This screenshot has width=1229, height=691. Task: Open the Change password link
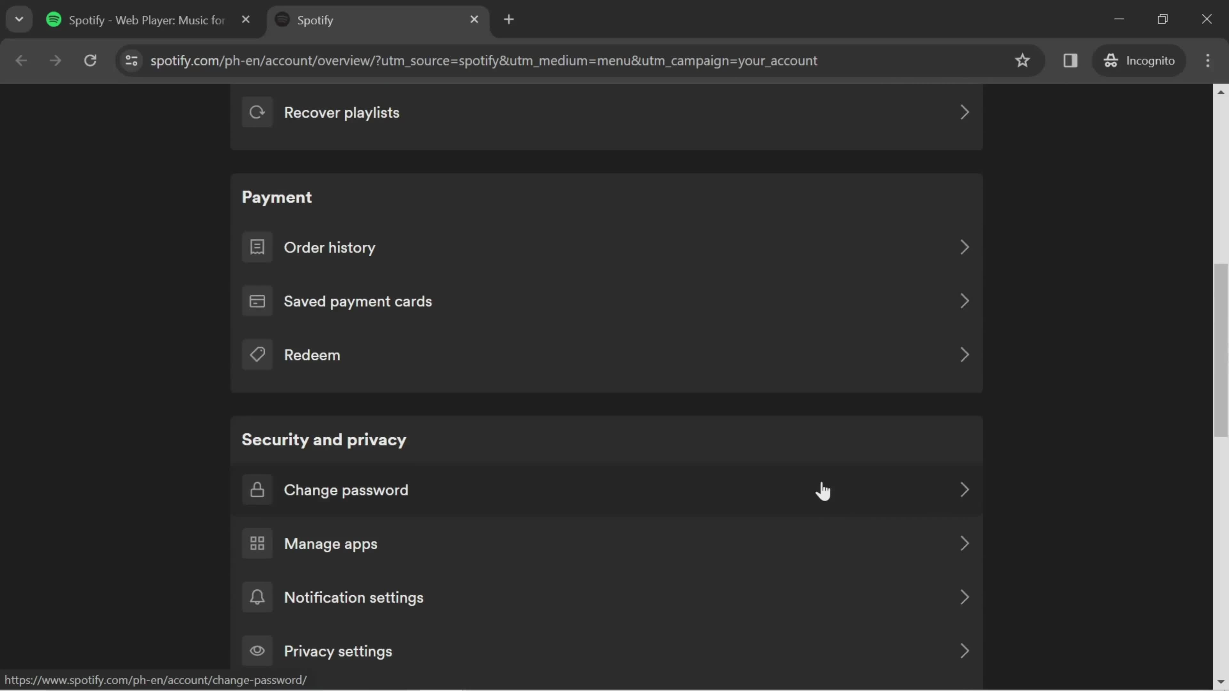pos(606,490)
